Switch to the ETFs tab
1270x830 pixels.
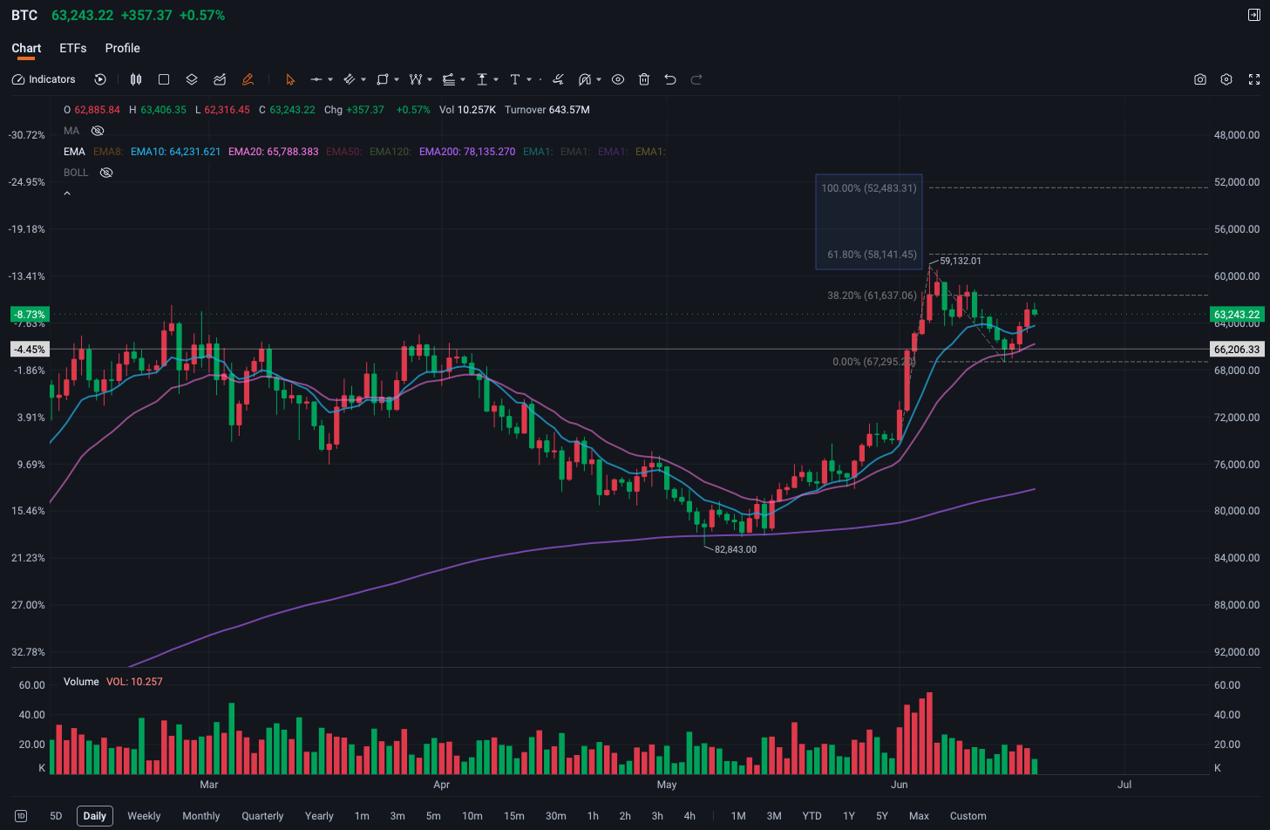click(73, 48)
